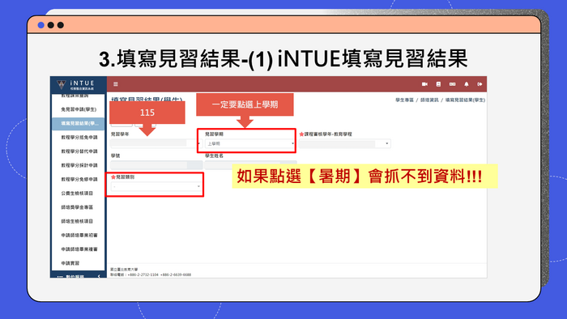Viewport: 567px width, 319px height.
Task: Click the card icon left of the bell
Action: click(452, 84)
